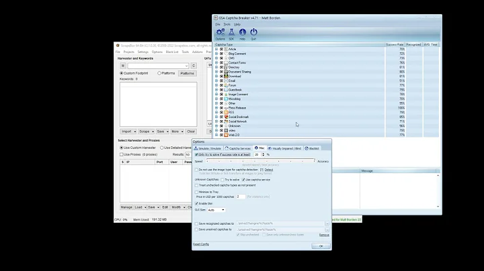The height and width of the screenshot is (271, 484).
Task: Open the GUI Size Auto dropdown
Action: (216, 210)
